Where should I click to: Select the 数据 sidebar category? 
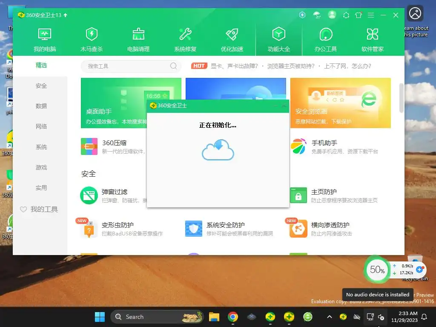(x=41, y=106)
